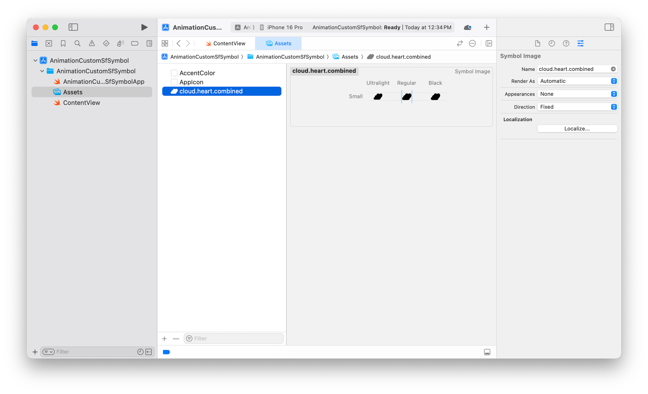
Task: Show Quick Help inspector question mark icon
Action: click(x=566, y=43)
